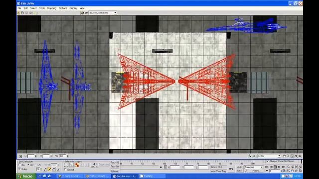Click the Zoom Region icon in UVW editor
This screenshot has width=319, height=179.
point(292,156)
